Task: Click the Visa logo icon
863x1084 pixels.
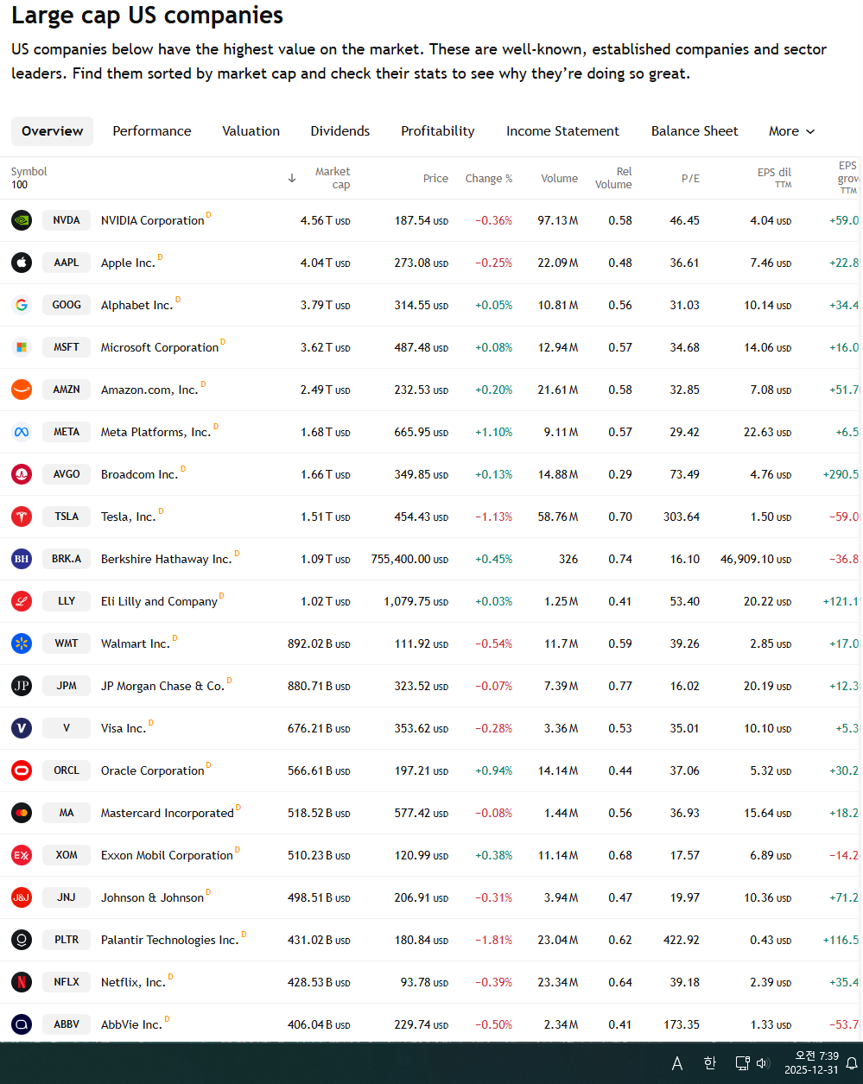Action: point(22,728)
